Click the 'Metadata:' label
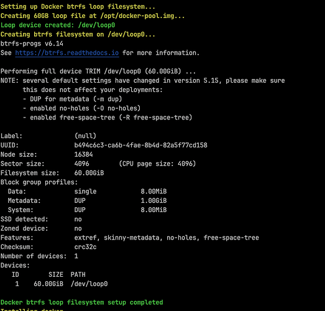This screenshot has width=325, height=311. click(x=24, y=201)
